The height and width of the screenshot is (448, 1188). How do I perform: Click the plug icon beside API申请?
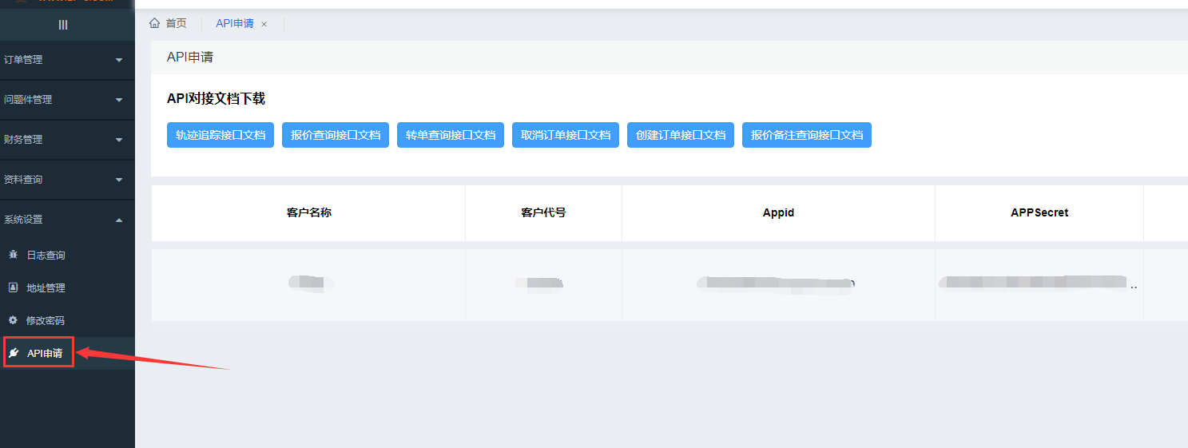14,353
